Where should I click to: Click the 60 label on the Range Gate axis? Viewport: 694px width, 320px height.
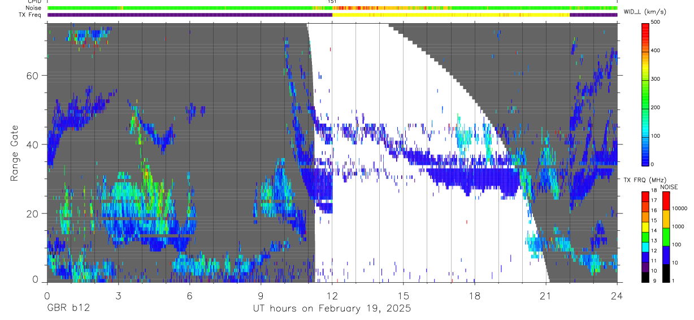click(33, 75)
